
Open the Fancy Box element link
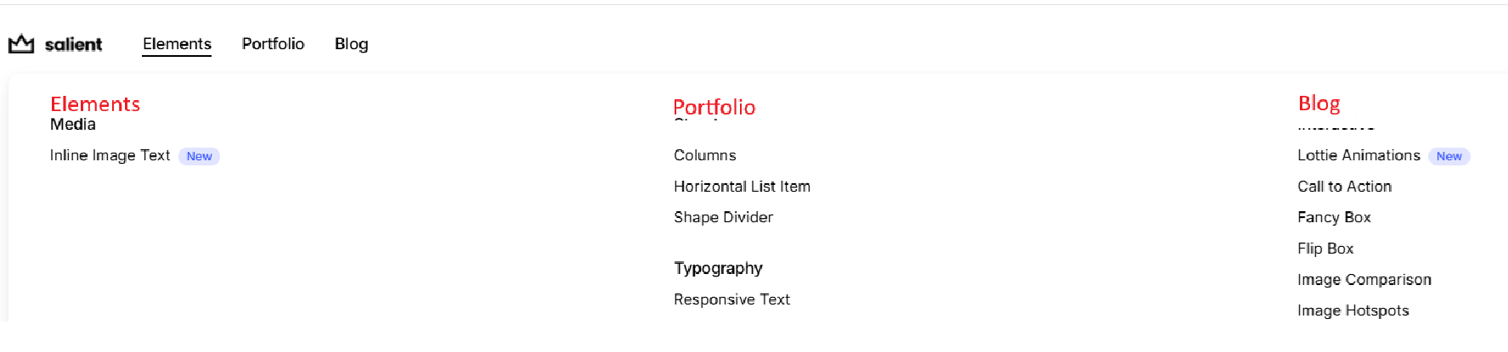pyautogui.click(x=1334, y=217)
